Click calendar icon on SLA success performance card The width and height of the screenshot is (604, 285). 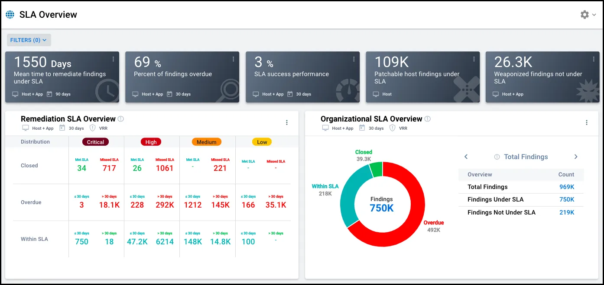(290, 94)
